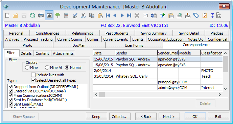Uncheck Entered via DOCMAN(DOCMAN) type
This screenshot has height=124, width=233.
[x=10, y=91]
